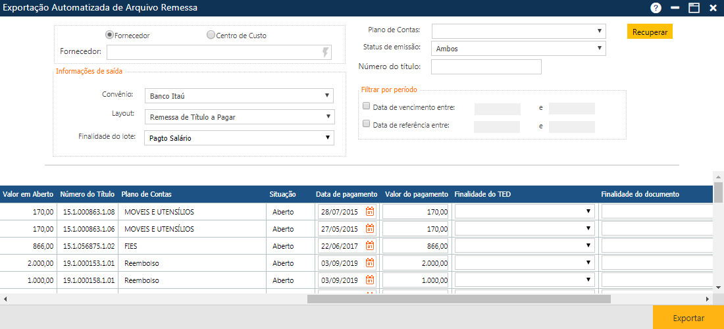Viewport: 724px width, 329px height.
Task: Enable Data de vencimento entre checkbox
Action: (367, 106)
